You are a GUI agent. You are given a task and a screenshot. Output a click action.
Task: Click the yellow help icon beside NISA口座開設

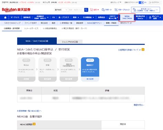pos(34,124)
